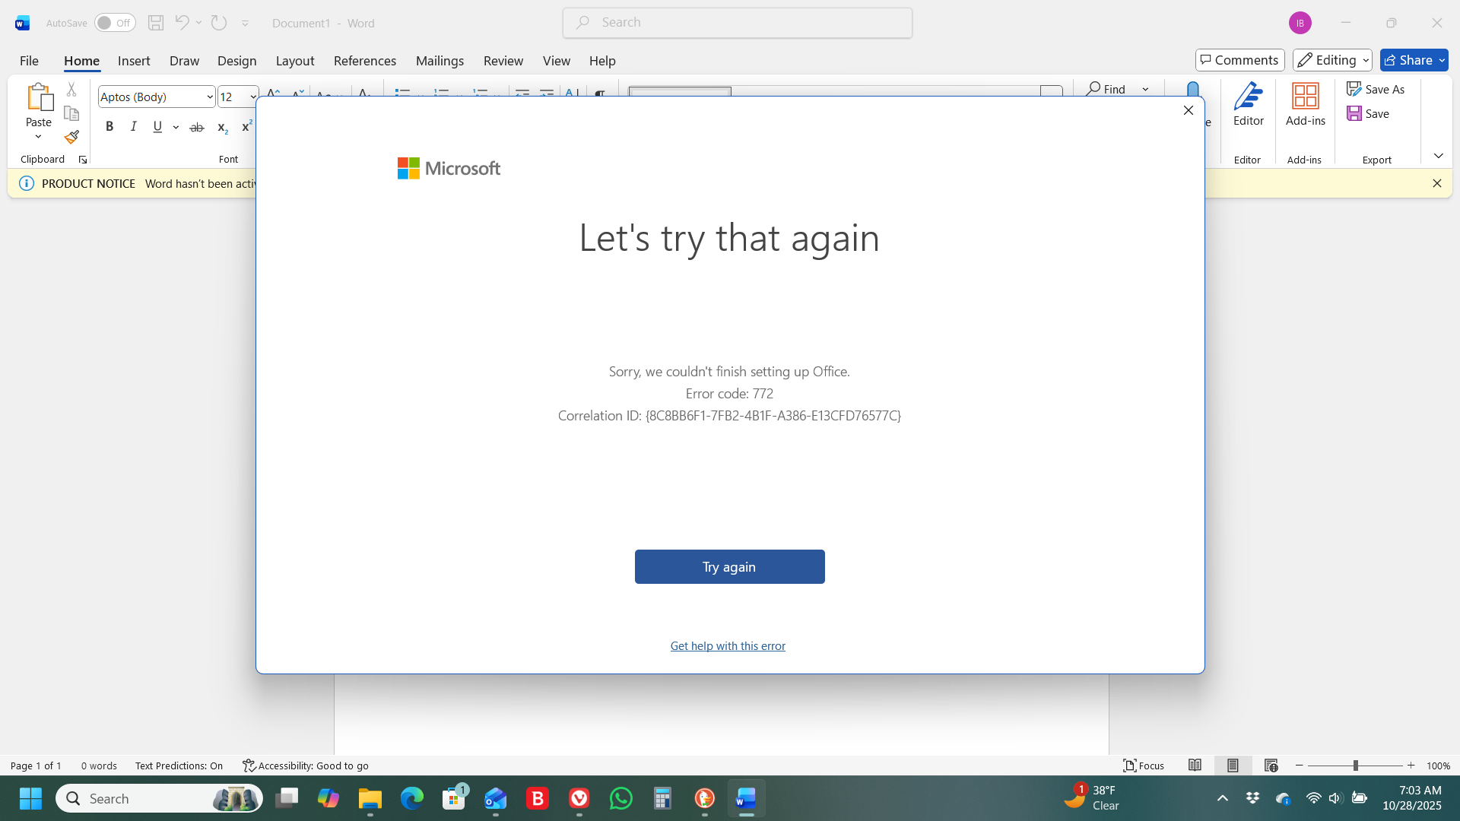Click the Cut scissors icon
The height and width of the screenshot is (821, 1460).
click(x=71, y=90)
